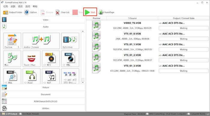Select the Custom audio preset icon

tap(12, 41)
